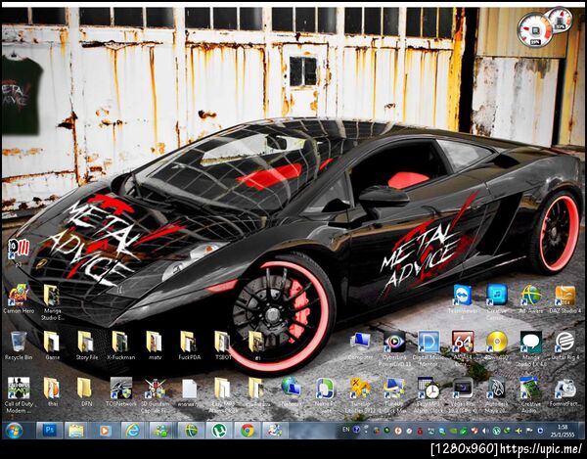Open Digital Music Mentor shortcut
587x459 pixels.
pos(429,348)
